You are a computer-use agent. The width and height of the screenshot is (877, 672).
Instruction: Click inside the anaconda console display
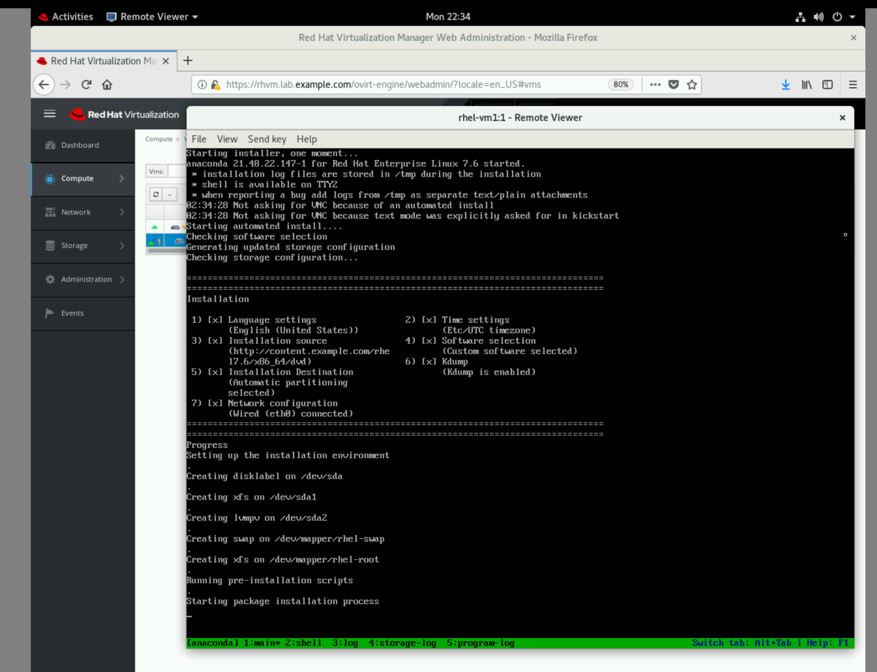(520, 398)
